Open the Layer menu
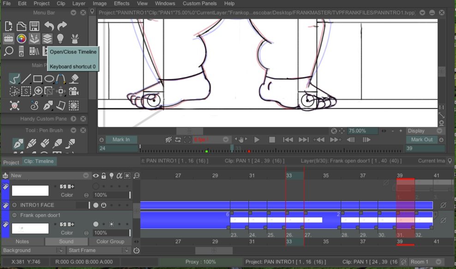 [78, 4]
